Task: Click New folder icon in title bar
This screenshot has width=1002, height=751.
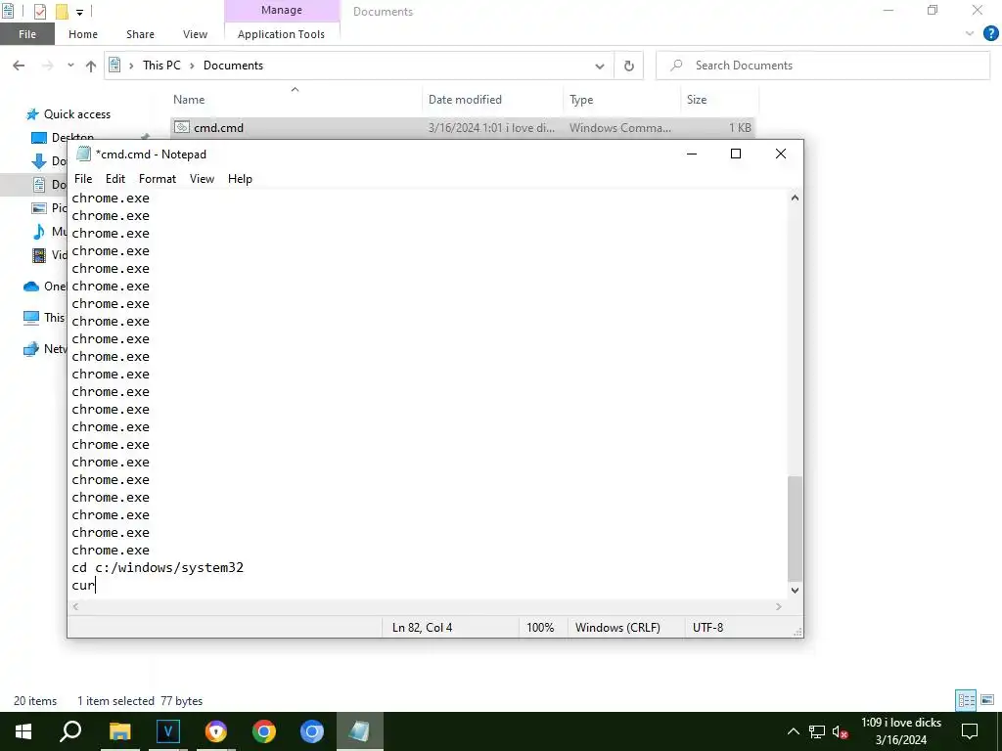Action: coord(62,11)
